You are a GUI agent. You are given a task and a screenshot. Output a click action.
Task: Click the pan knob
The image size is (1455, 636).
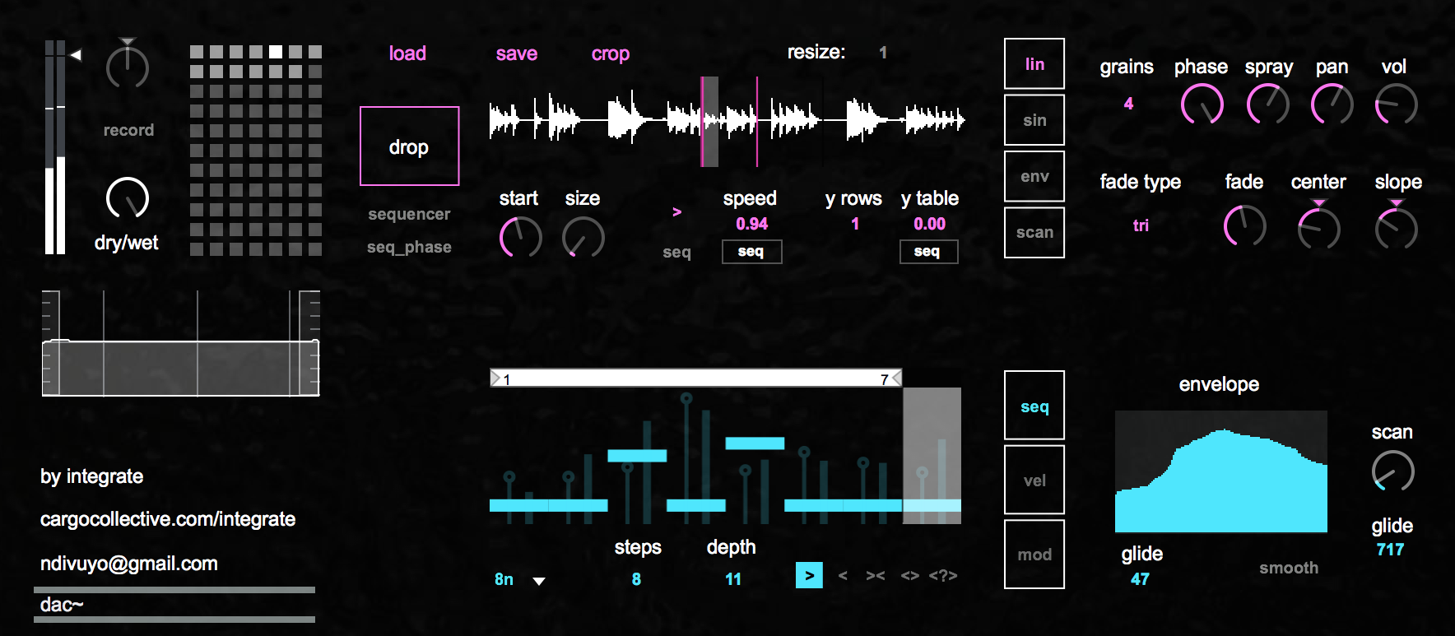coord(1332,105)
